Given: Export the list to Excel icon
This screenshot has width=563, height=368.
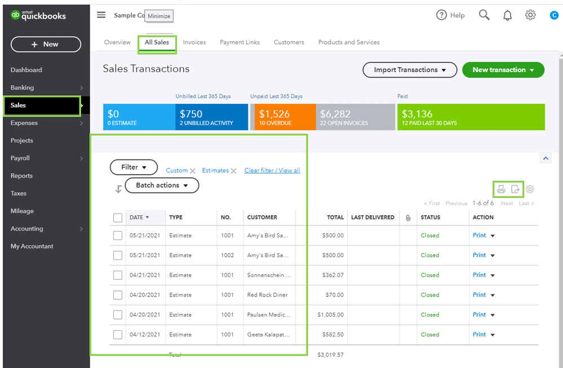Looking at the screenshot, I should (515, 189).
